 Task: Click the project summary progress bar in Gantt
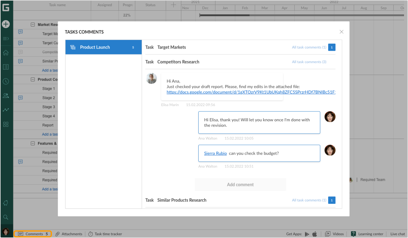[301, 15]
